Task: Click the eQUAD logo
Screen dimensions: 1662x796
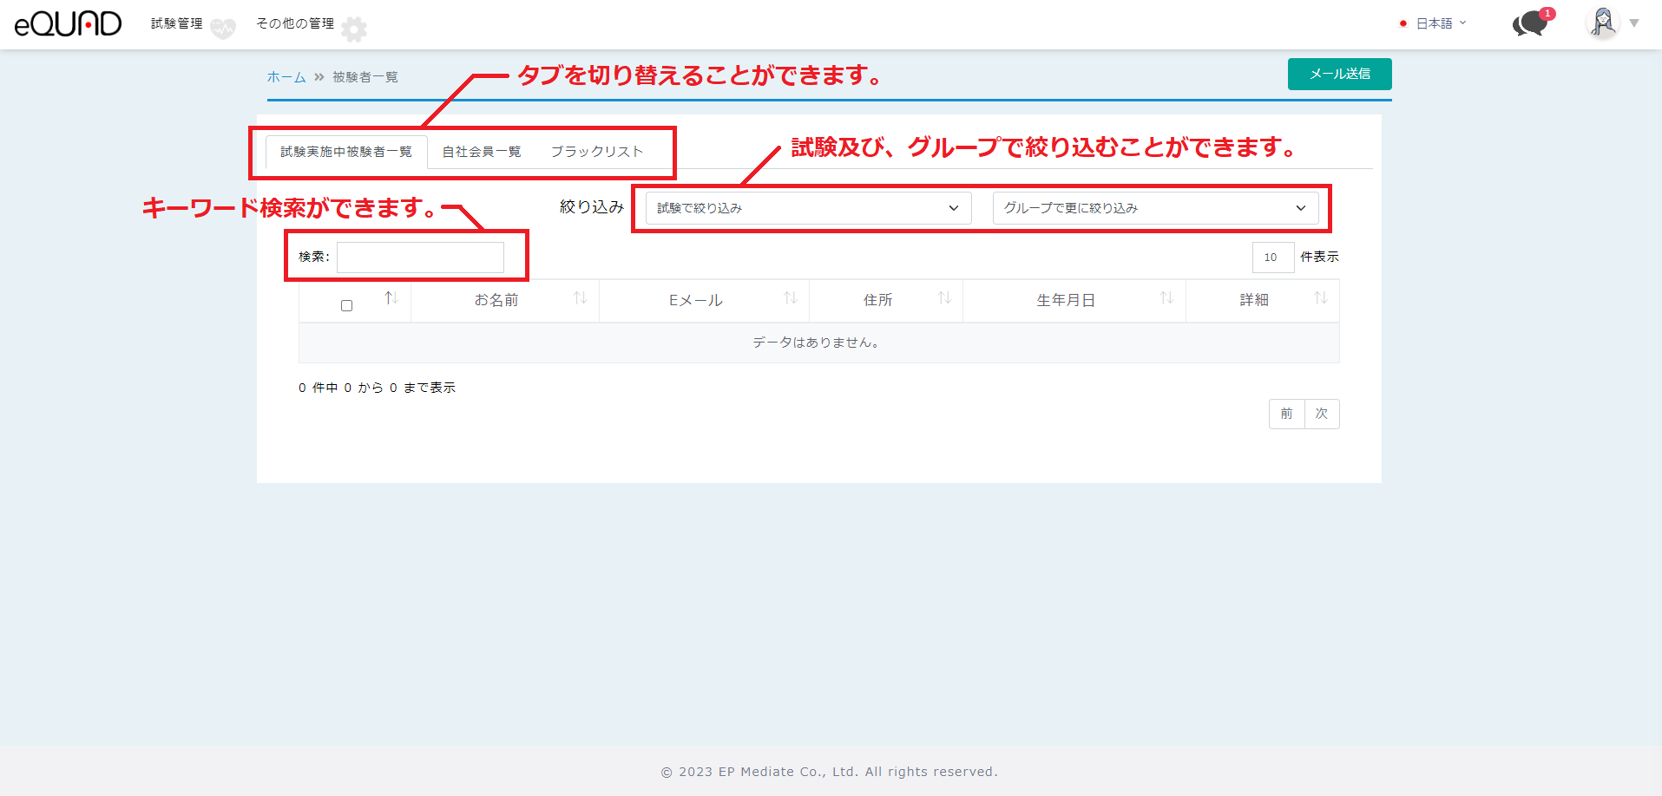Action: [x=68, y=24]
